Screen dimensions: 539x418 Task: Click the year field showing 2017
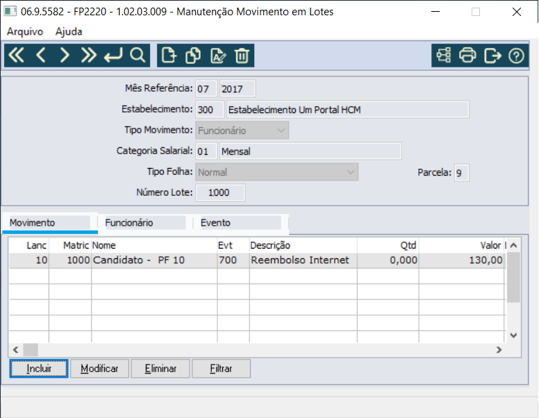click(238, 89)
